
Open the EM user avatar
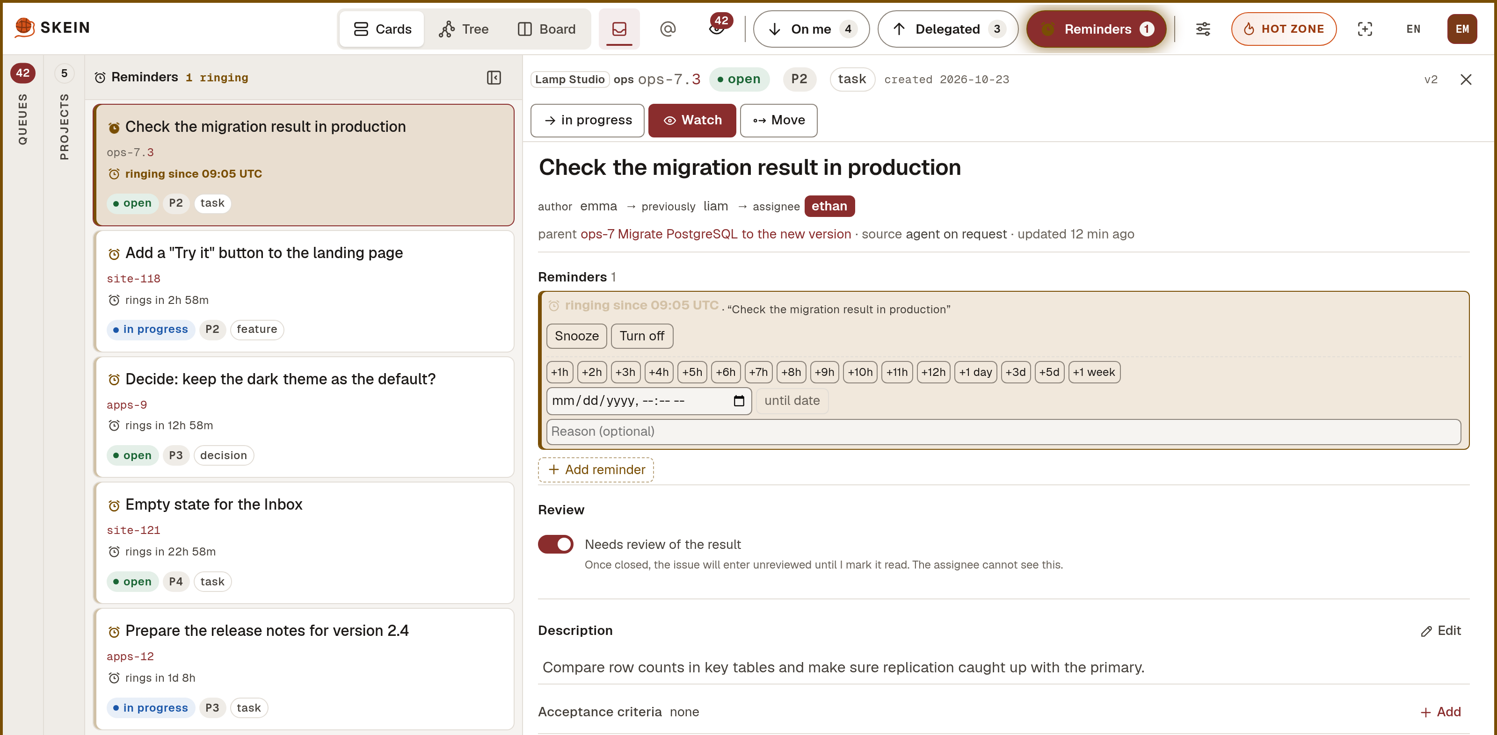click(x=1462, y=29)
